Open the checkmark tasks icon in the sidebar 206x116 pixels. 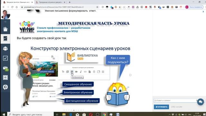pyautogui.click(x=5, y=58)
